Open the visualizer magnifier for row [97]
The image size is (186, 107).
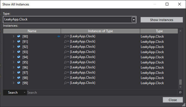point(65,73)
